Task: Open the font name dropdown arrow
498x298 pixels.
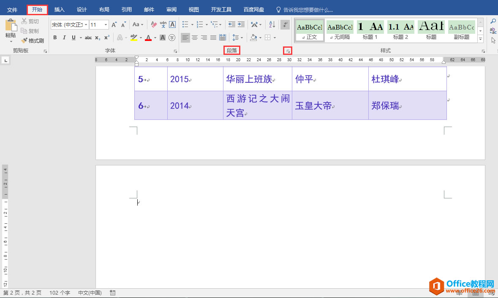Action: click(86, 24)
